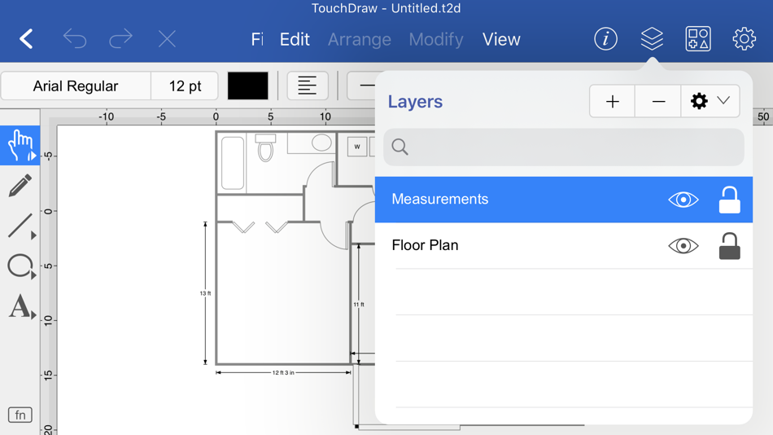
Task: Open layer options gear dropdown
Action: [x=710, y=101]
